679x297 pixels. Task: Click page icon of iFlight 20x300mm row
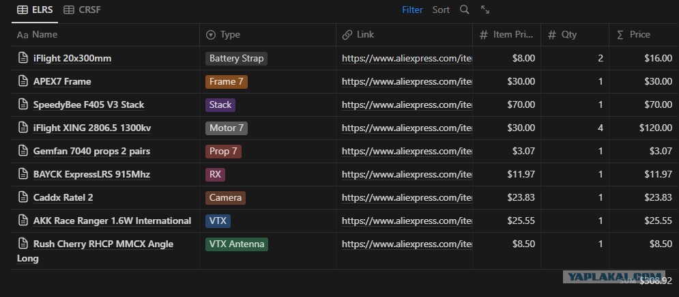pos(23,58)
